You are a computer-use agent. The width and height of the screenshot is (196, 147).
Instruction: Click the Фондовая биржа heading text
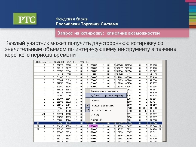72,19
